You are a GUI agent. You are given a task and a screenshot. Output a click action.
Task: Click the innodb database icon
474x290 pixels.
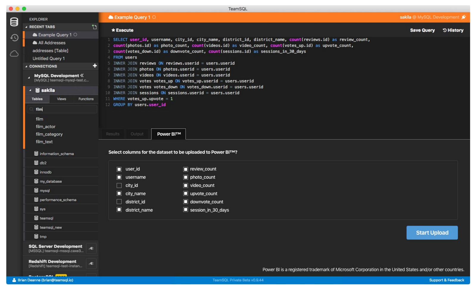[x=36, y=172]
